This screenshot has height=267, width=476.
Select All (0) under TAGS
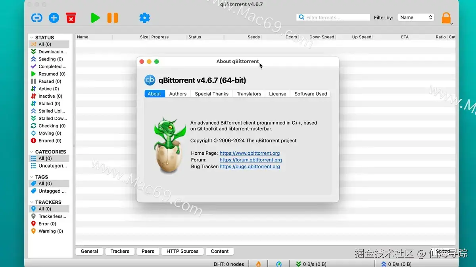click(x=49, y=184)
